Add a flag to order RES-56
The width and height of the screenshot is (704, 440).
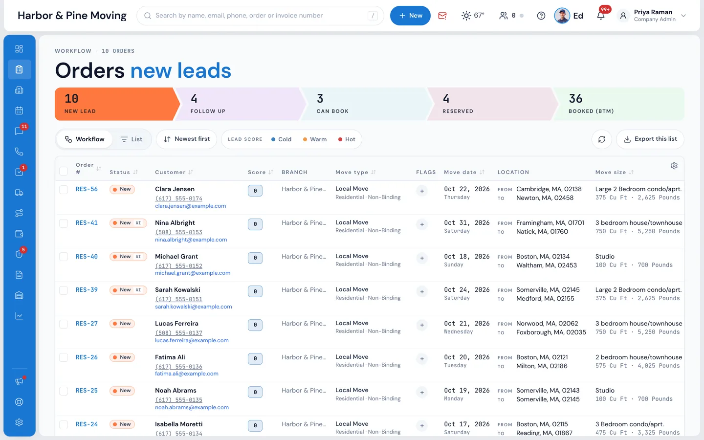click(422, 191)
